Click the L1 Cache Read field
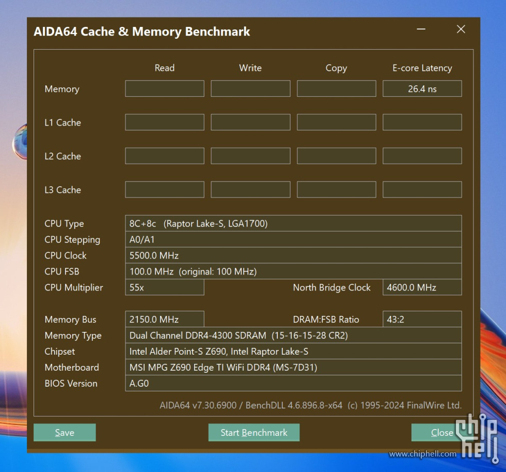Viewport: 506px width, 472px height. point(165,122)
